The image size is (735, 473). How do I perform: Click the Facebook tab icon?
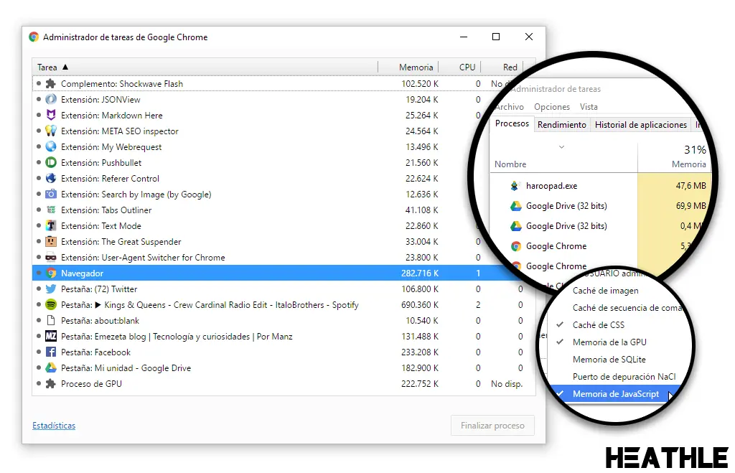(51, 352)
